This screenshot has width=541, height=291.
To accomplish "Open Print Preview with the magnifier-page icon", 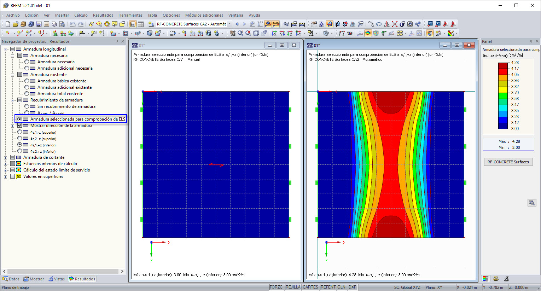I will (x=62, y=24).
